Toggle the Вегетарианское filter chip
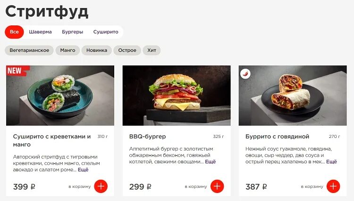The width and height of the screenshot is (354, 201). pyautogui.click(x=29, y=50)
